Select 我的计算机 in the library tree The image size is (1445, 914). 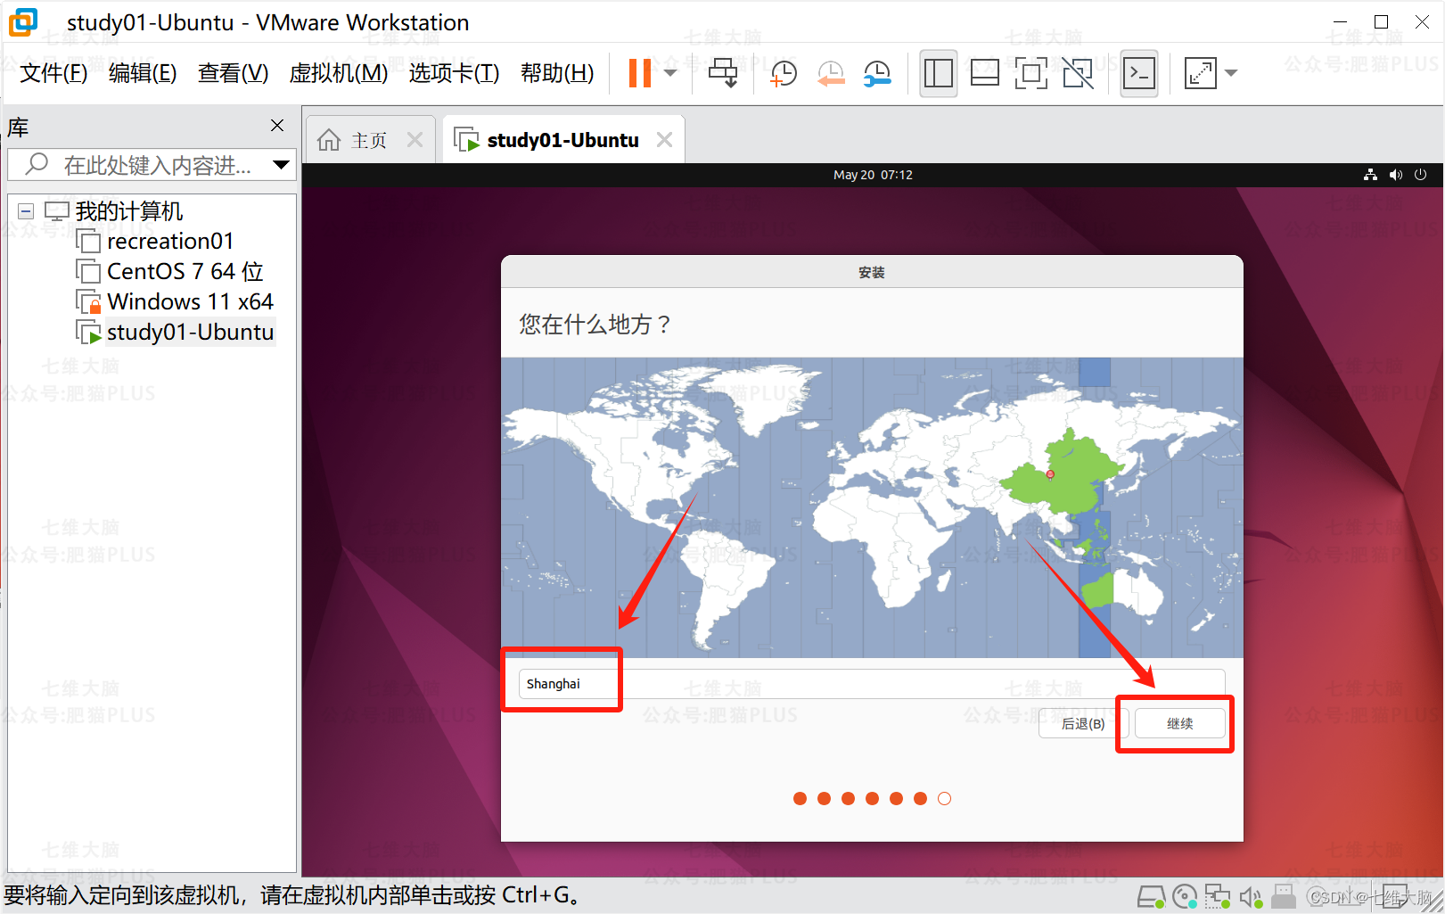[x=128, y=211]
